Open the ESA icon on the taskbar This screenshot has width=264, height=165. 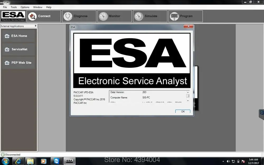69,161
